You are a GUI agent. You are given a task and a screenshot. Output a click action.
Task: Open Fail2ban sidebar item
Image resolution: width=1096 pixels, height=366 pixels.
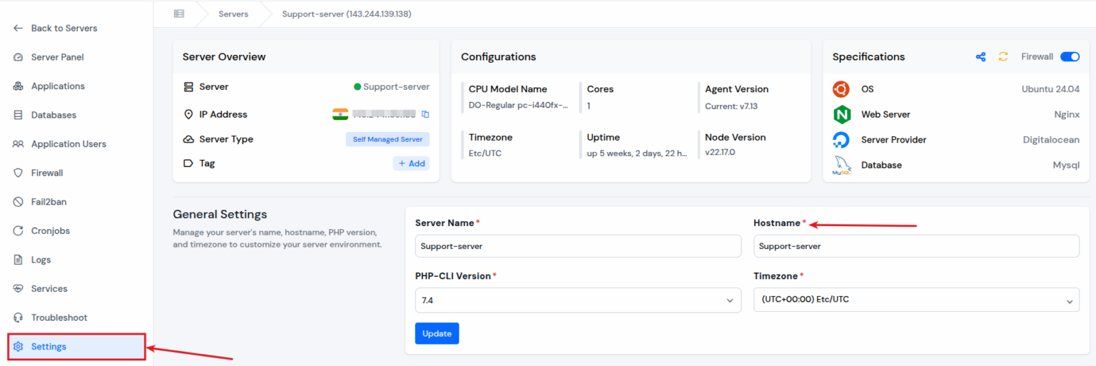tap(49, 202)
